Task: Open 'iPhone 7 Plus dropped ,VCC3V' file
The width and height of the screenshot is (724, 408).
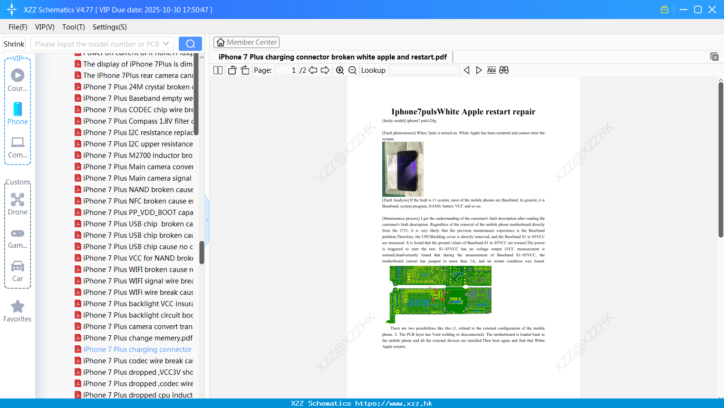Action: [134, 372]
